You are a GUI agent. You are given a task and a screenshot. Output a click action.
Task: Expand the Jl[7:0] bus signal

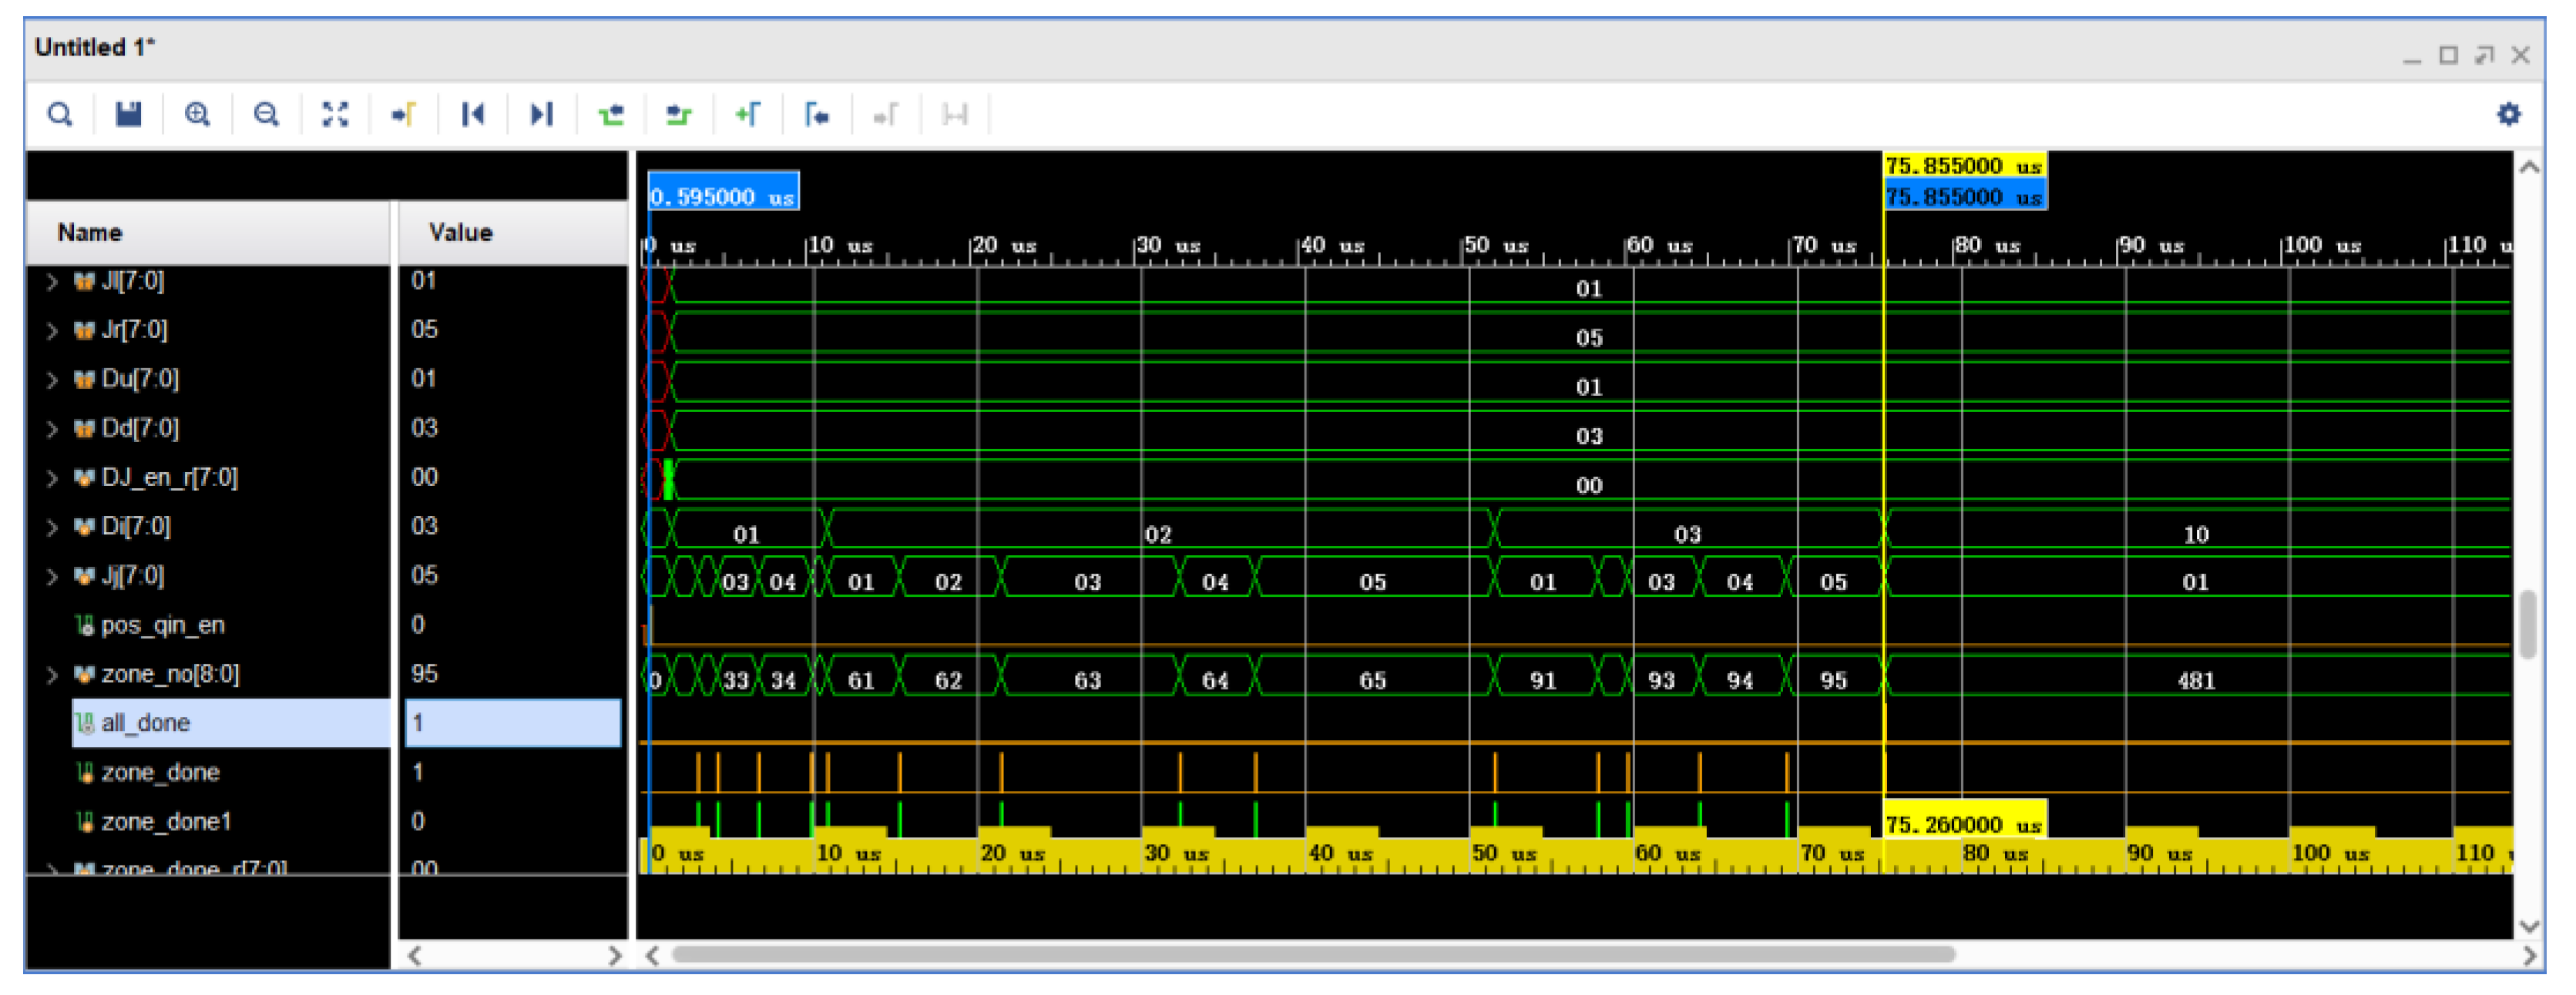click(x=52, y=282)
